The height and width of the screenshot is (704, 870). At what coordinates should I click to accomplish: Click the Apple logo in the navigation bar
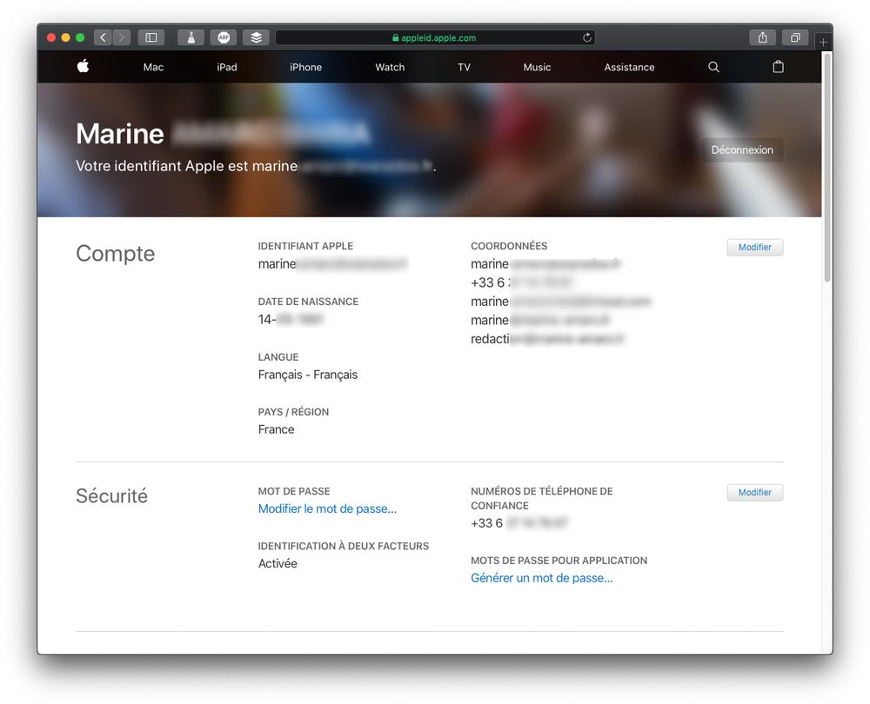[x=82, y=67]
